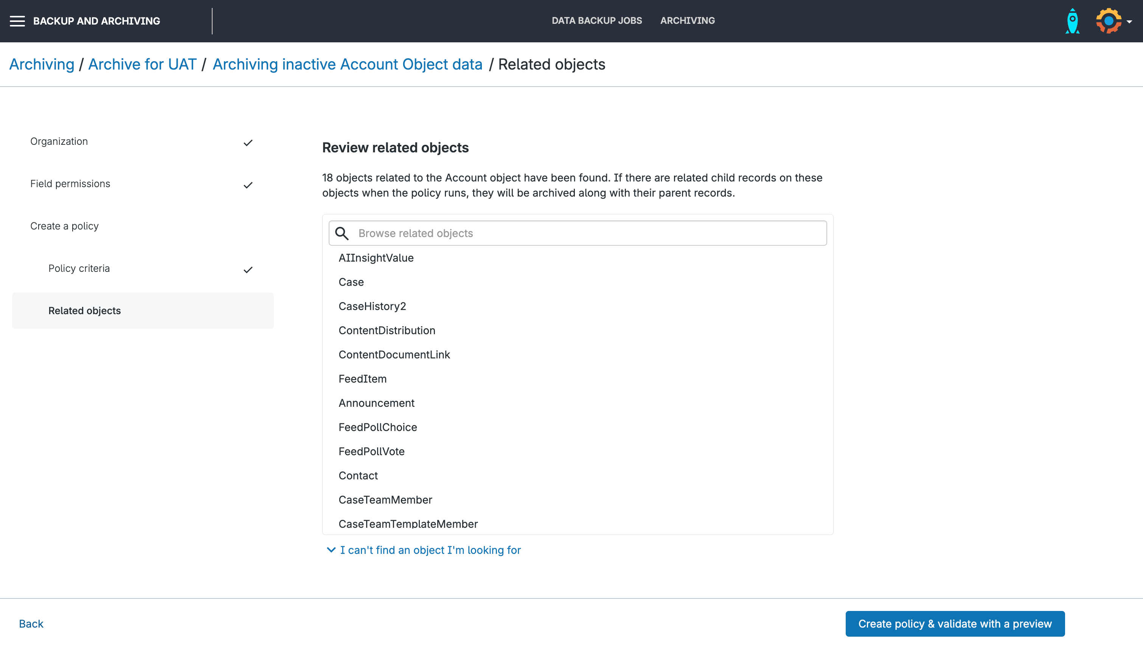Switch to the Archiving tab
Viewport: 1143px width, 648px height.
coord(687,20)
